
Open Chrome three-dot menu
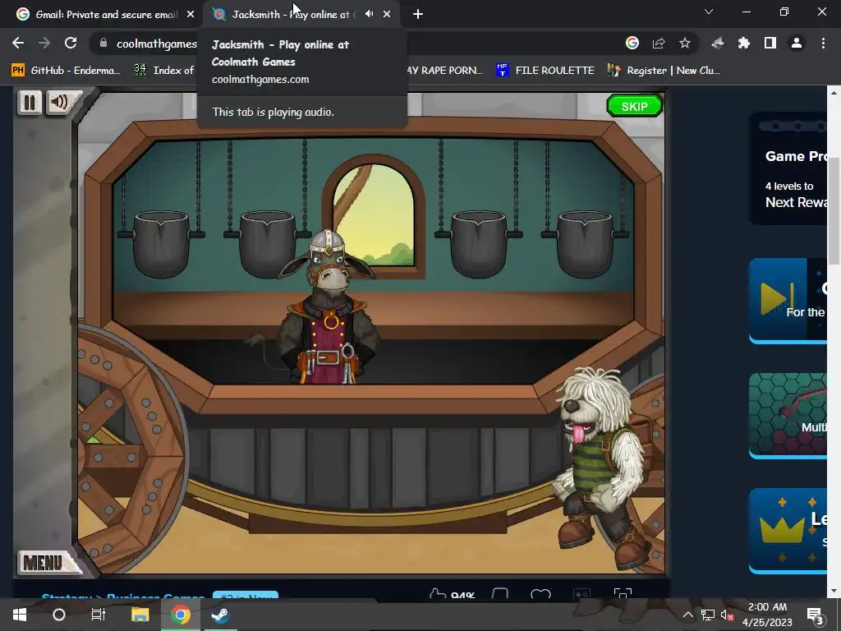pyautogui.click(x=823, y=43)
